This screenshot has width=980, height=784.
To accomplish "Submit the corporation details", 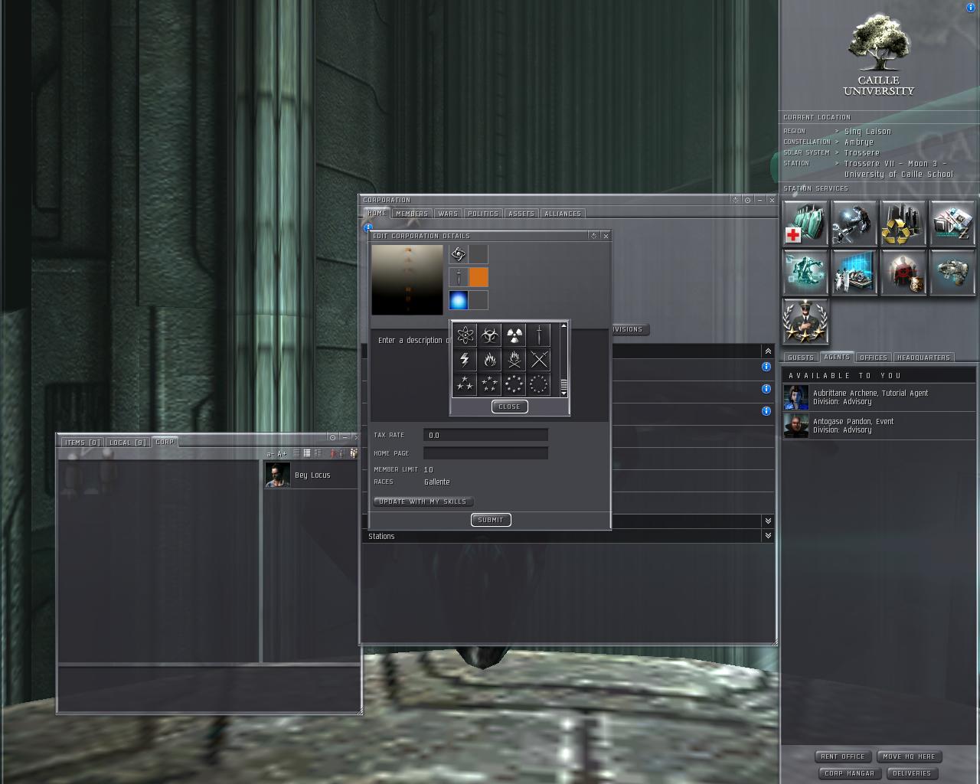I will pyautogui.click(x=491, y=520).
